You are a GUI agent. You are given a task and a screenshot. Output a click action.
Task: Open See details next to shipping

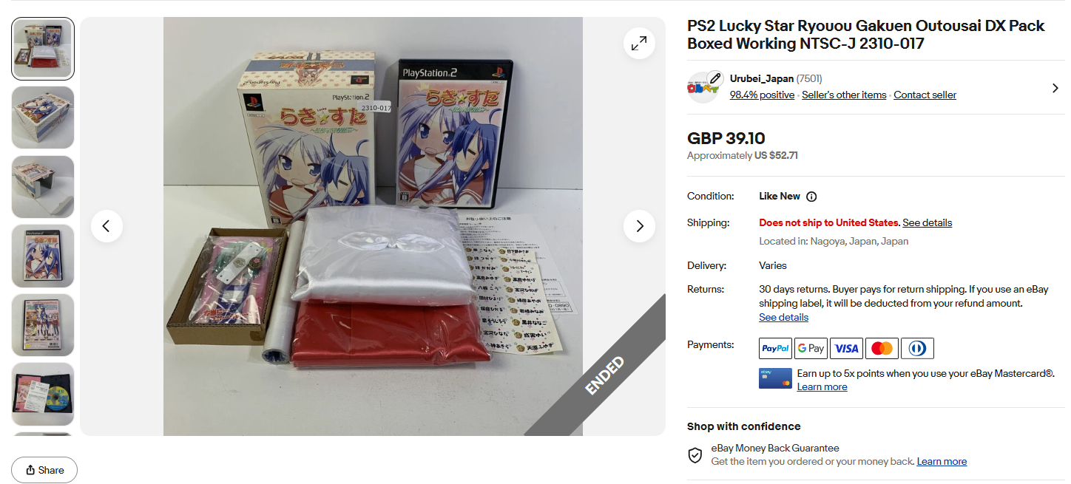pyautogui.click(x=928, y=222)
